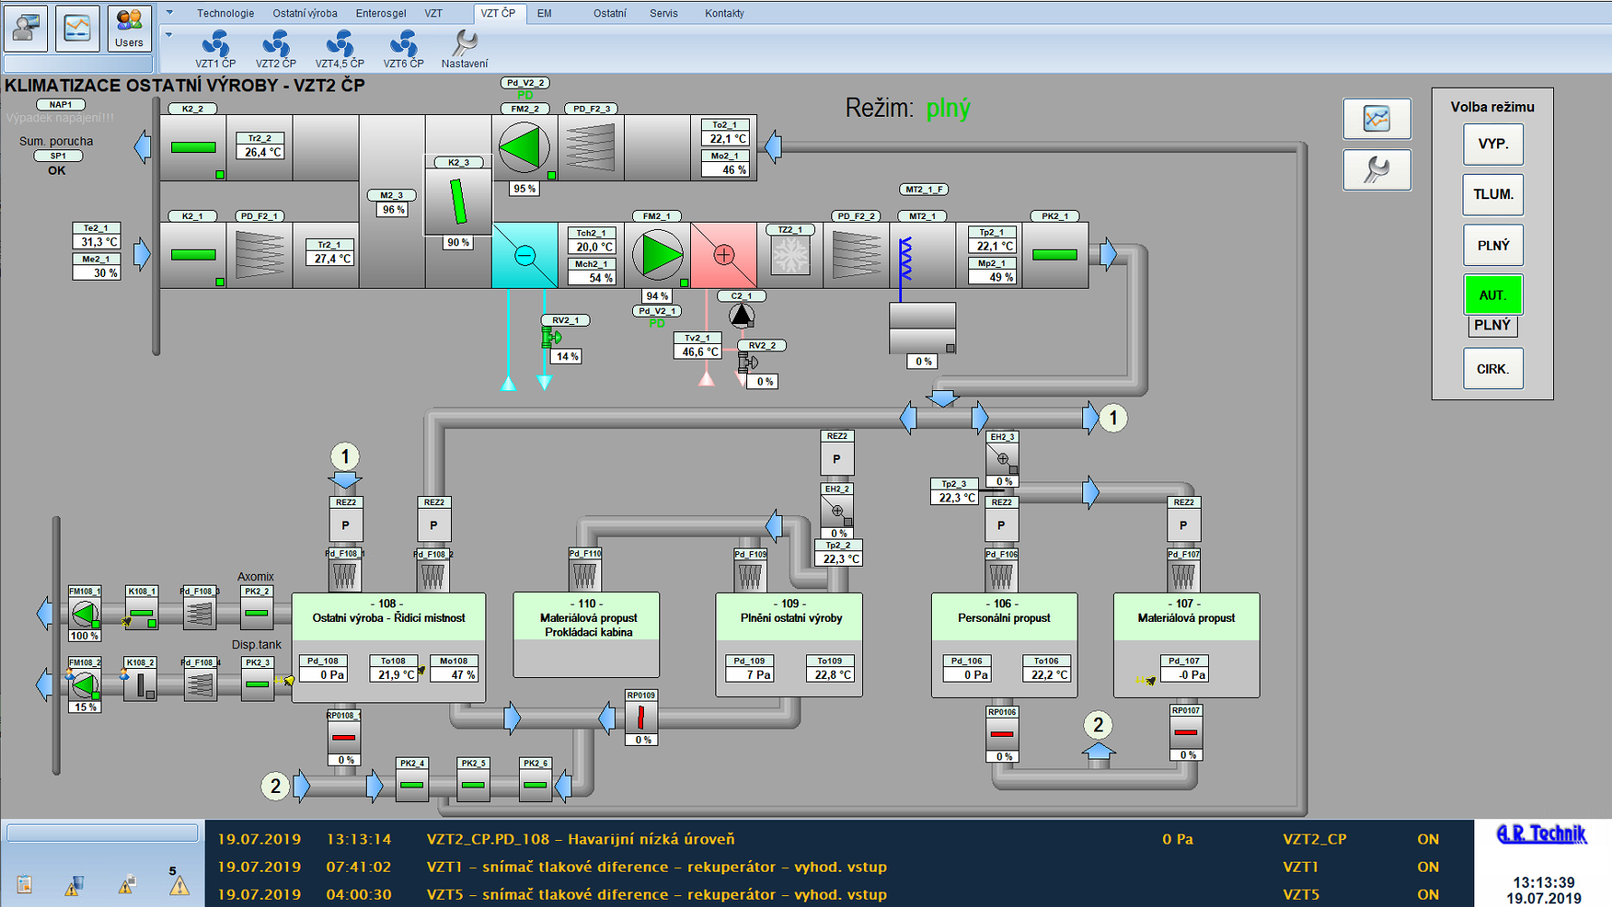
Task: Open the A.R. Technik link
Action: click(1540, 835)
